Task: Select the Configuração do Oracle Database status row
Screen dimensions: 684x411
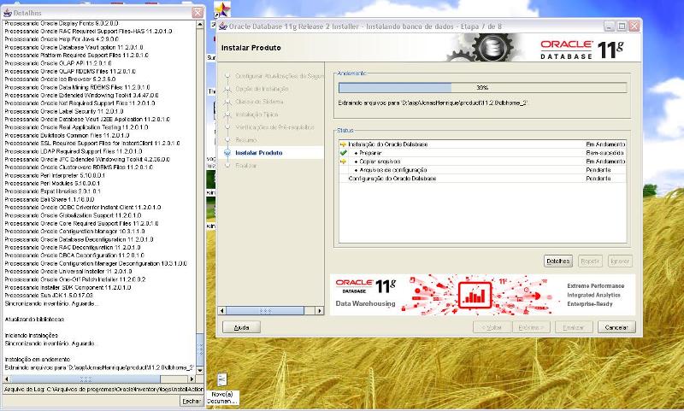Action: coord(482,179)
